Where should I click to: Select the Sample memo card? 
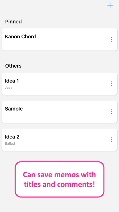pyautogui.click(x=59, y=112)
